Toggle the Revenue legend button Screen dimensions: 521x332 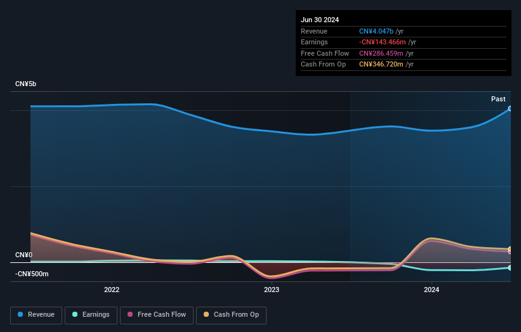36,315
